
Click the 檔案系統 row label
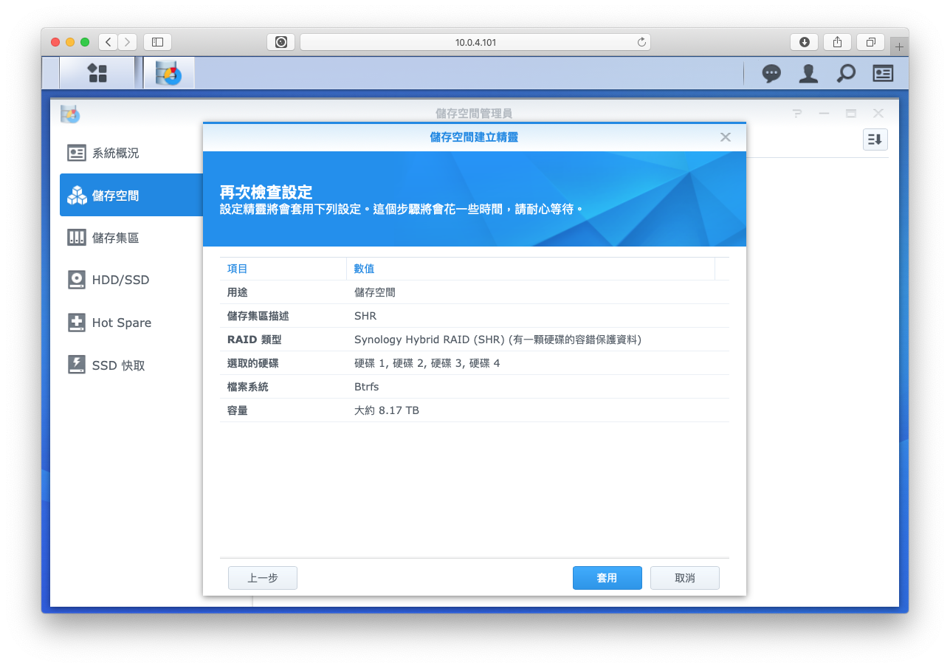(x=248, y=387)
